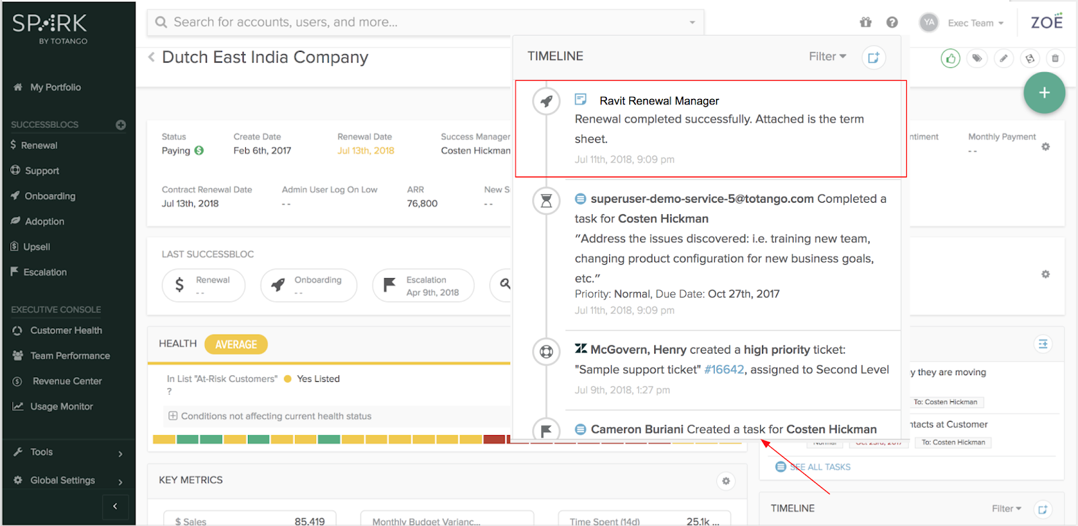Click the AVERAGE health badge
The height and width of the screenshot is (526, 1078).
pyautogui.click(x=236, y=345)
